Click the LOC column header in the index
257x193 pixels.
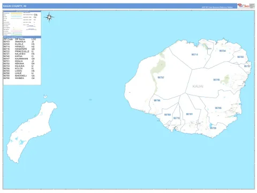[x=34, y=39]
